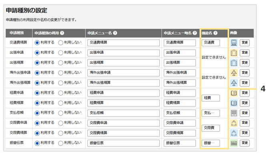The height and width of the screenshot is (157, 268).
Task: Click the gray building icon for 支払依頼
Action: click(234, 113)
